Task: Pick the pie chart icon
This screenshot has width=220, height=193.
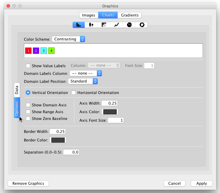Action: (x=129, y=25)
